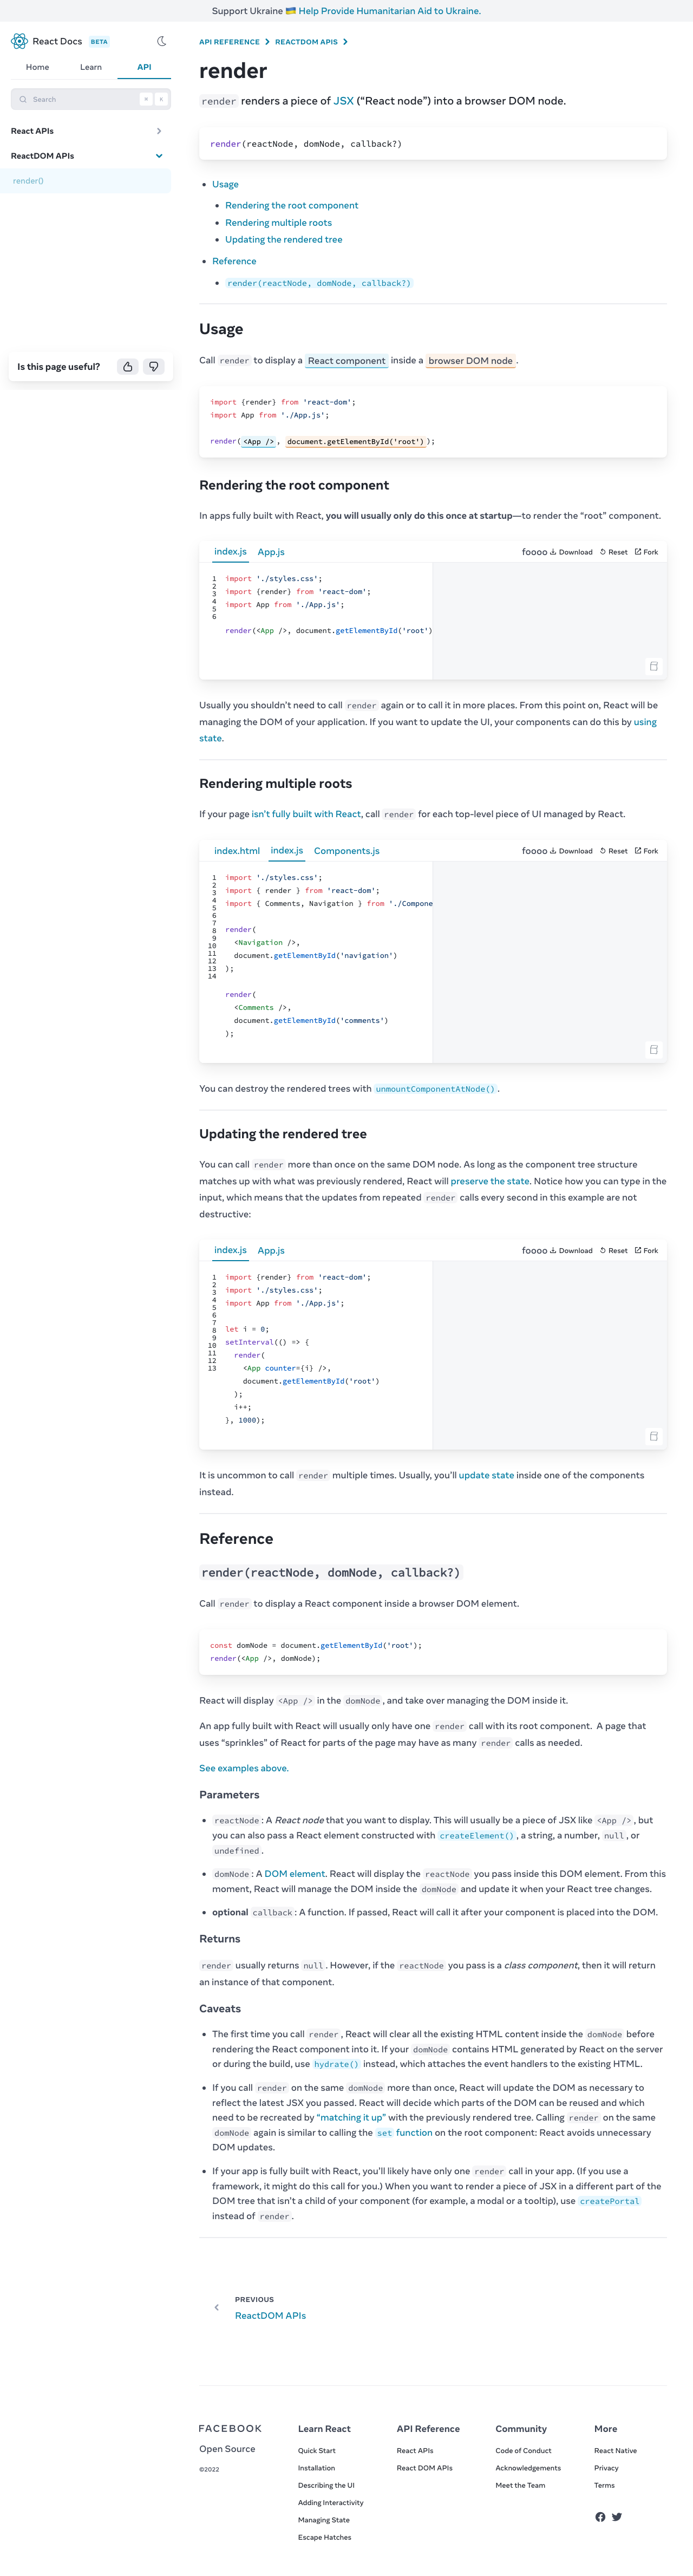Viewport: 693px width, 2576px height.
Task: Open App.js tab in first sandbox
Action: [x=271, y=552]
